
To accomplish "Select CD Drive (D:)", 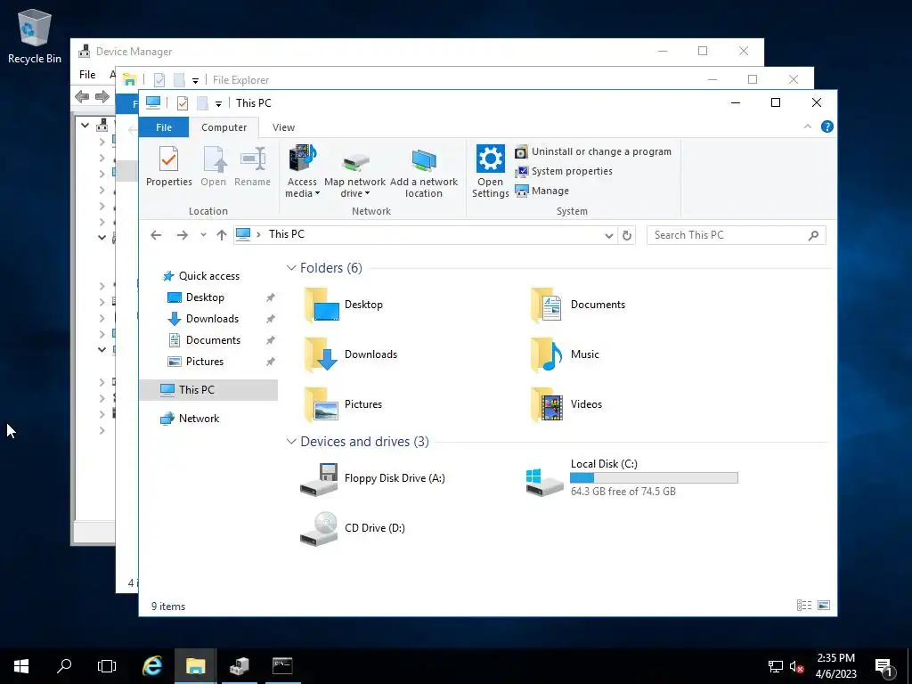I will [353, 528].
